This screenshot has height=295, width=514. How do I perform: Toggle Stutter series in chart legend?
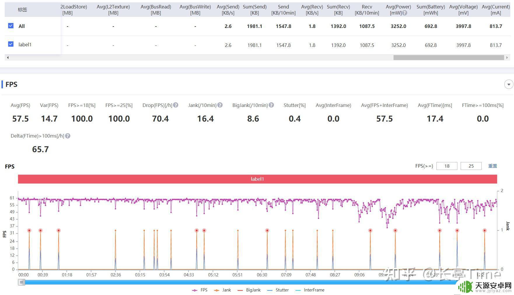click(278, 290)
